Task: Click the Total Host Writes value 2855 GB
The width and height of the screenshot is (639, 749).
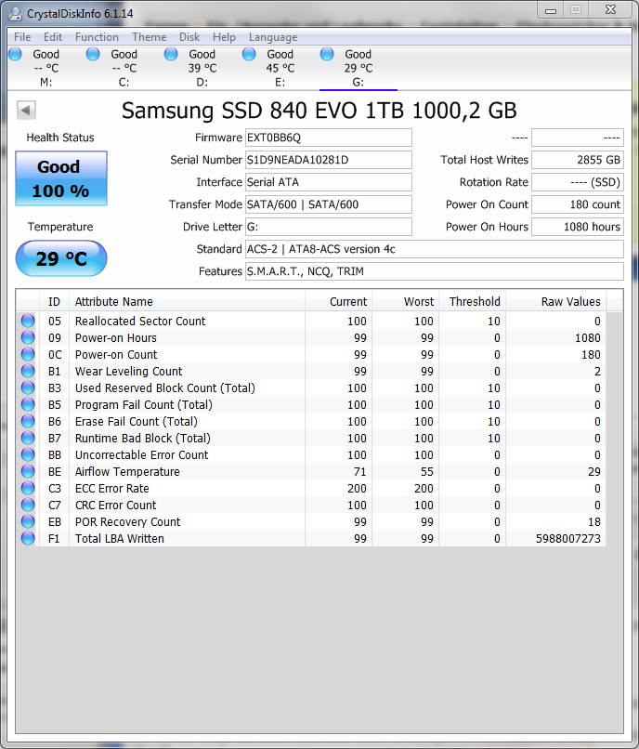Action: point(578,160)
